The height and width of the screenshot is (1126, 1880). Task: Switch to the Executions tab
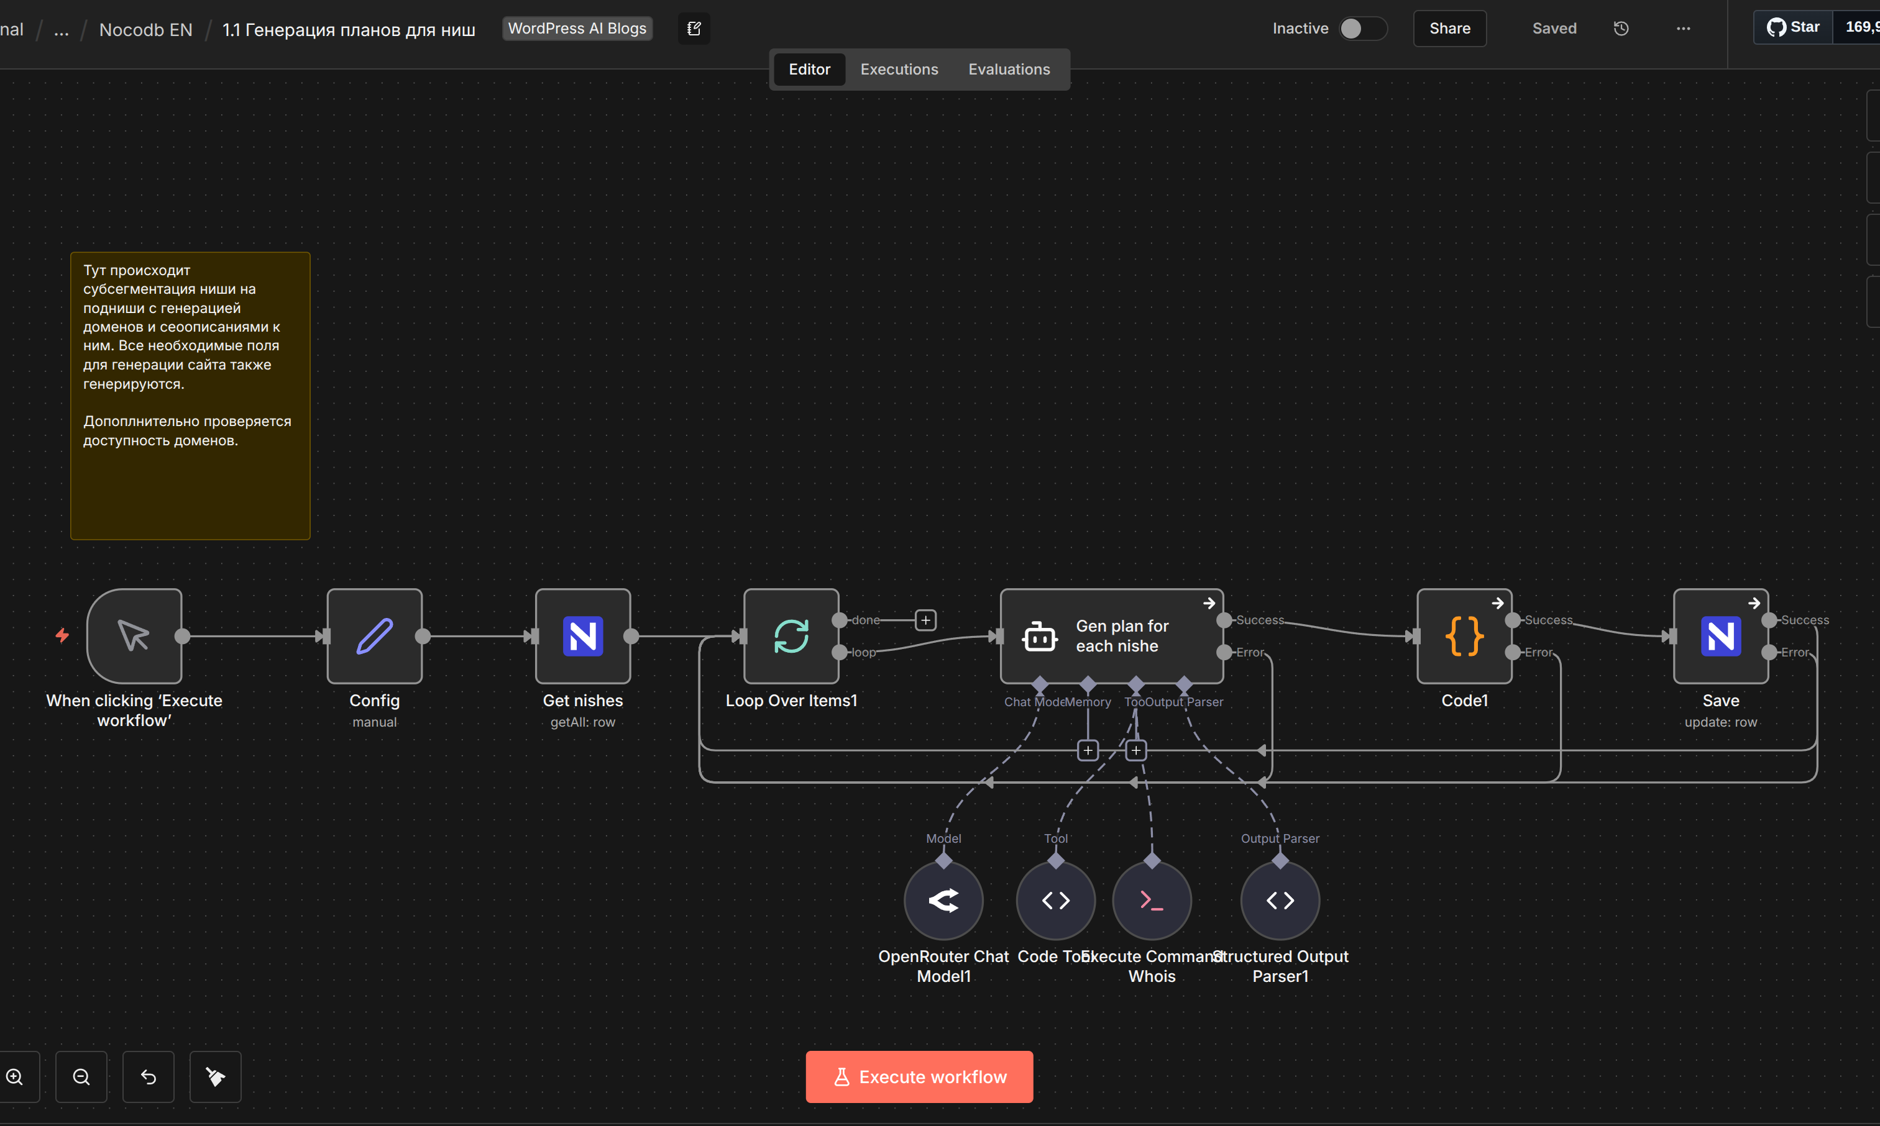[x=899, y=70]
